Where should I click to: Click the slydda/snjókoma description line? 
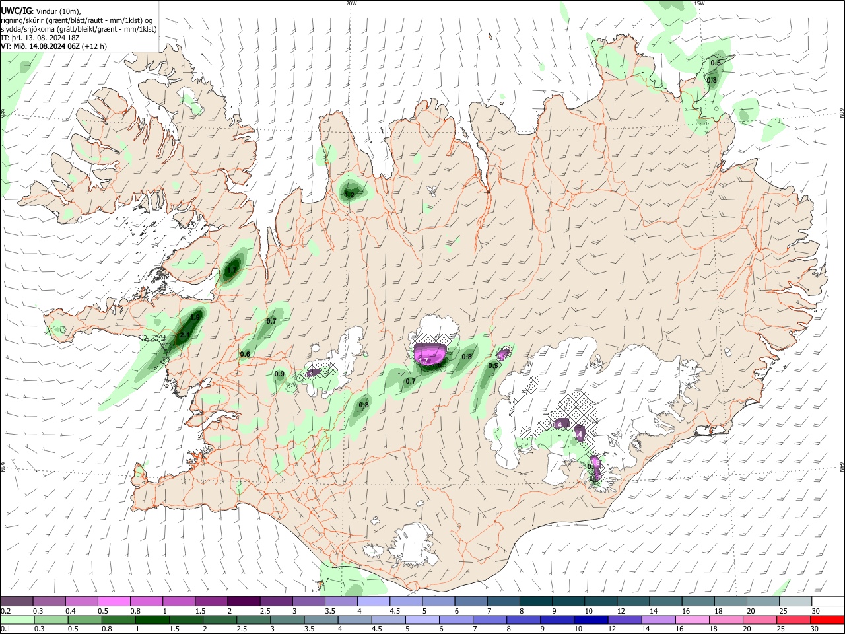(x=79, y=29)
